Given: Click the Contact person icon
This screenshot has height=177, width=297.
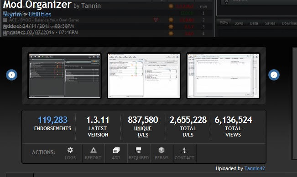Looking at the screenshot, I should (x=184, y=150).
